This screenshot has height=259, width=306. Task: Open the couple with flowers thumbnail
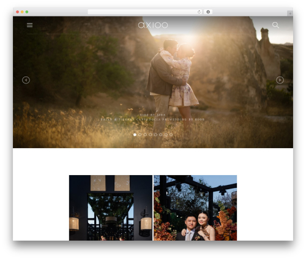tap(195, 208)
